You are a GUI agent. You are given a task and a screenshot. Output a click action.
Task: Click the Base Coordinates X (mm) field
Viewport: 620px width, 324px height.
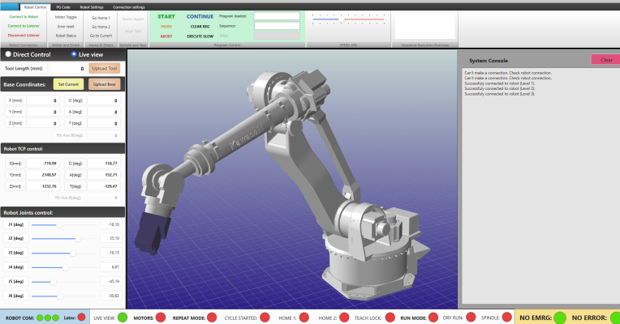(43, 100)
